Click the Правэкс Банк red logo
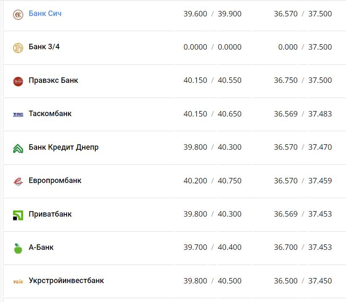346x302 pixels. coord(18,81)
